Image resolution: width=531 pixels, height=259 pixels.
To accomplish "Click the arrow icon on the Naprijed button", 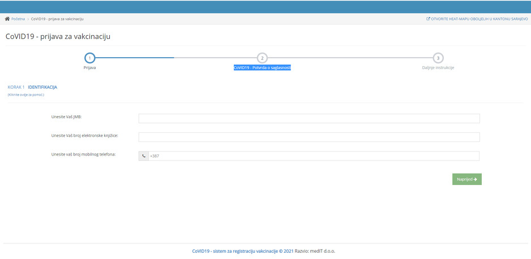I will pyautogui.click(x=475, y=179).
